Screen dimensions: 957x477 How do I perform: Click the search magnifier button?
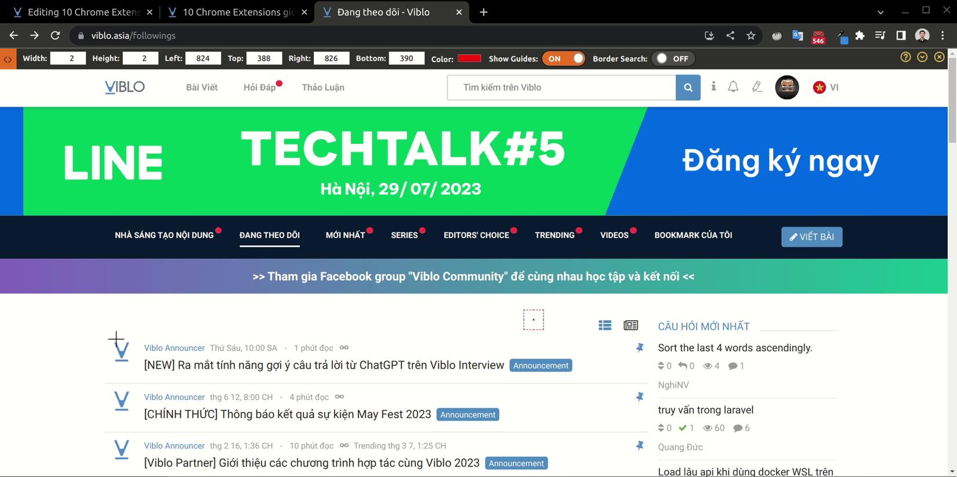click(x=688, y=88)
